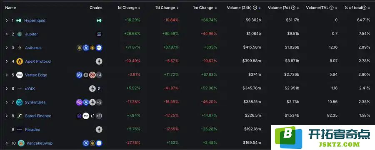Sort by 1d Change column
The image size is (375, 150).
coord(129,8)
